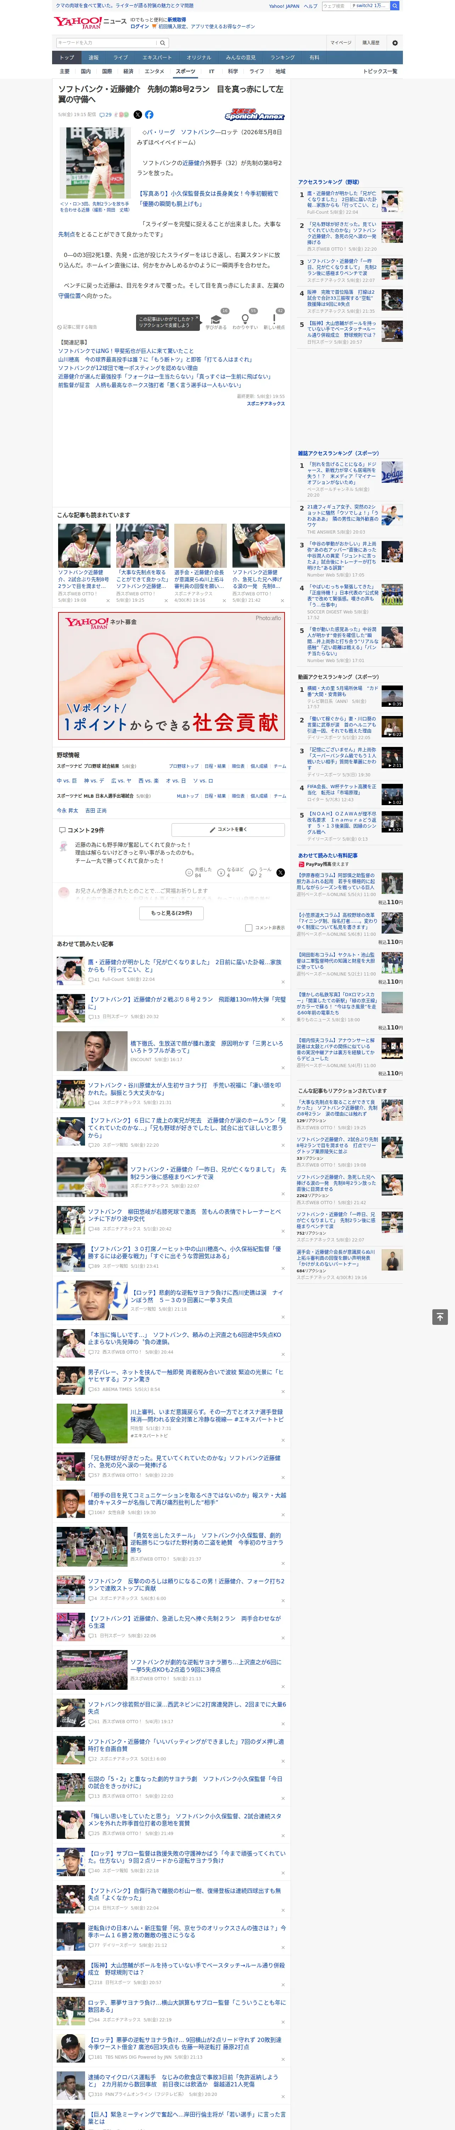Open the 29 comments bubble under the headline
The height and width of the screenshot is (2130, 455).
point(105,115)
